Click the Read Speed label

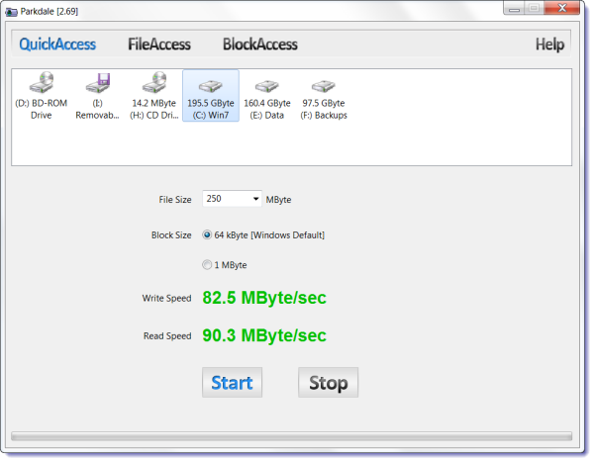click(x=167, y=336)
